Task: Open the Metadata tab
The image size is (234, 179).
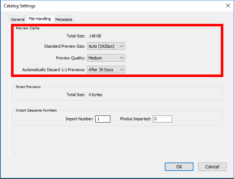Action: pos(64,19)
